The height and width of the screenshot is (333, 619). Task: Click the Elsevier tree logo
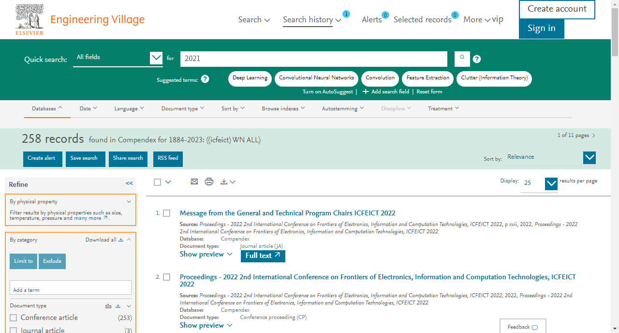tap(29, 19)
